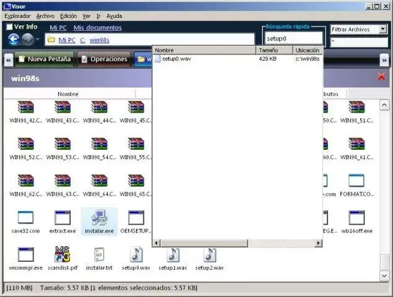The height and width of the screenshot is (297, 393).
Task: Select the WIN98_64 archive file
Action: (x=99, y=186)
